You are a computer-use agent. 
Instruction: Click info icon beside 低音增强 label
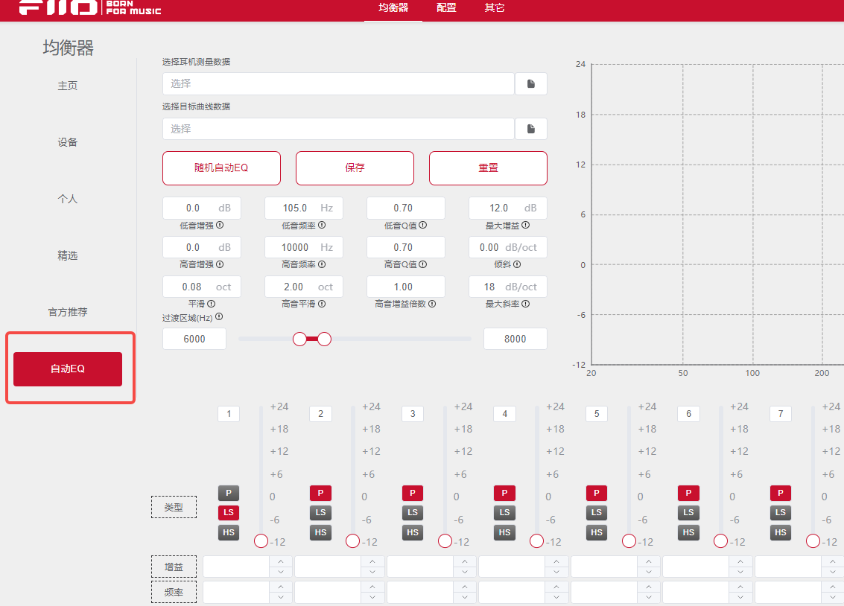[220, 225]
